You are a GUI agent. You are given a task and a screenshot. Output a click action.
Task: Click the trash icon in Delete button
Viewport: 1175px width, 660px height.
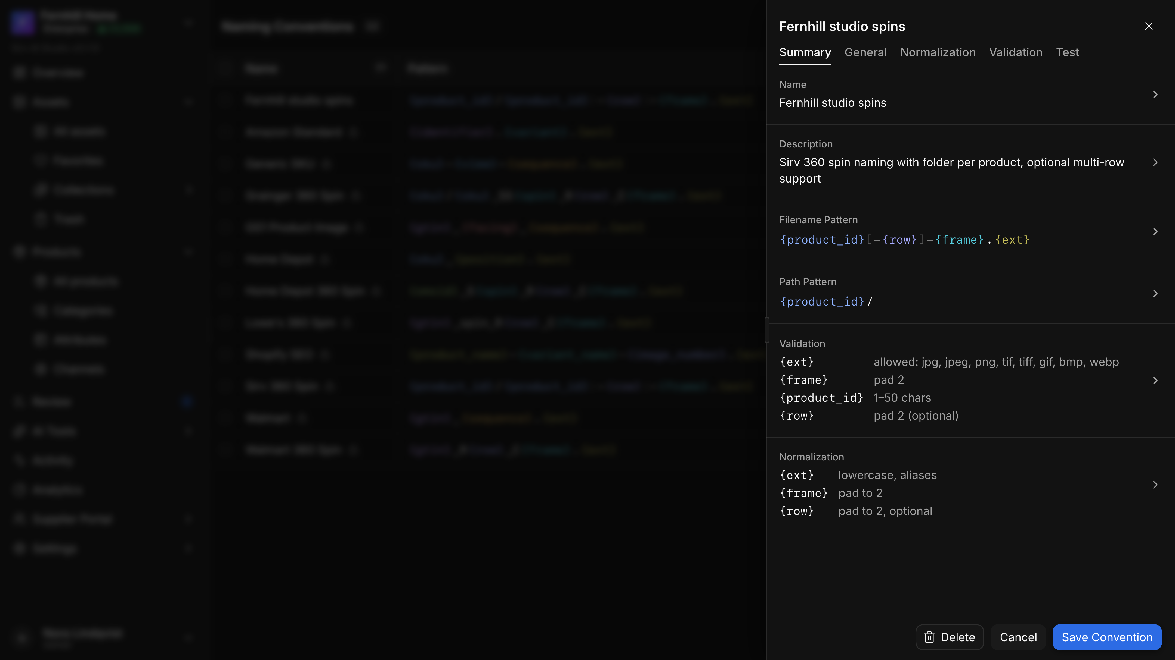coord(929,637)
